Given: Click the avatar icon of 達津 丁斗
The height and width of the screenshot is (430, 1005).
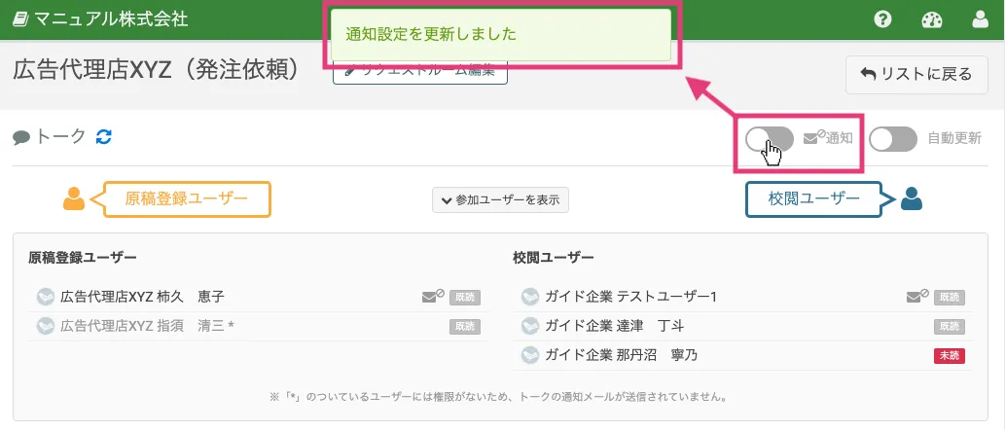Looking at the screenshot, I should point(530,326).
